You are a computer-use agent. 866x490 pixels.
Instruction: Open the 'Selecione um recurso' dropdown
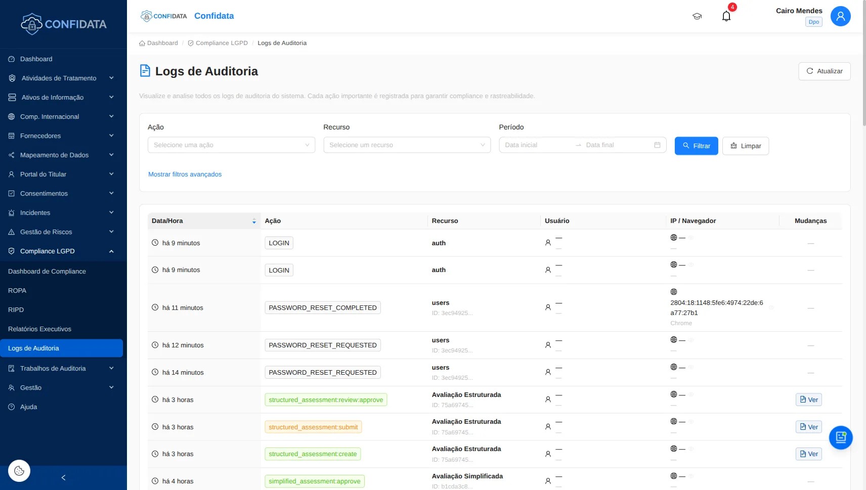pos(406,145)
